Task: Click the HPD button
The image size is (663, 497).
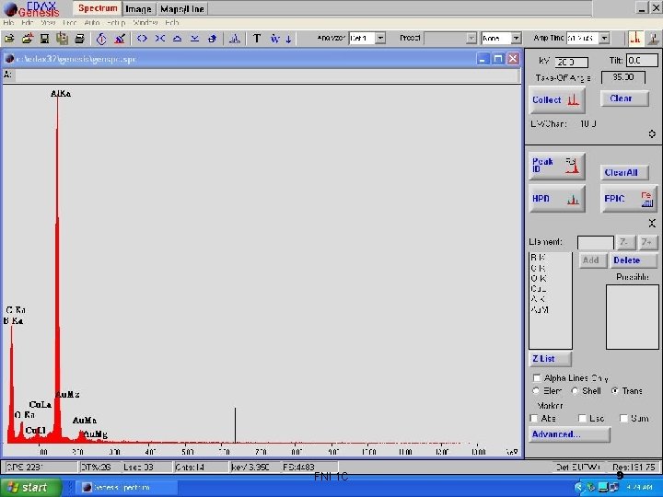Action: pos(557,199)
